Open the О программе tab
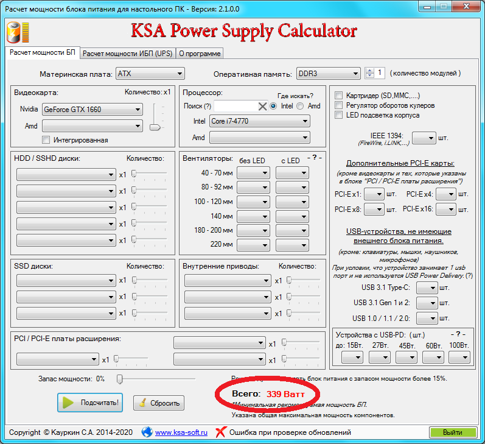Viewport: 485px width, 444px height. pos(200,54)
